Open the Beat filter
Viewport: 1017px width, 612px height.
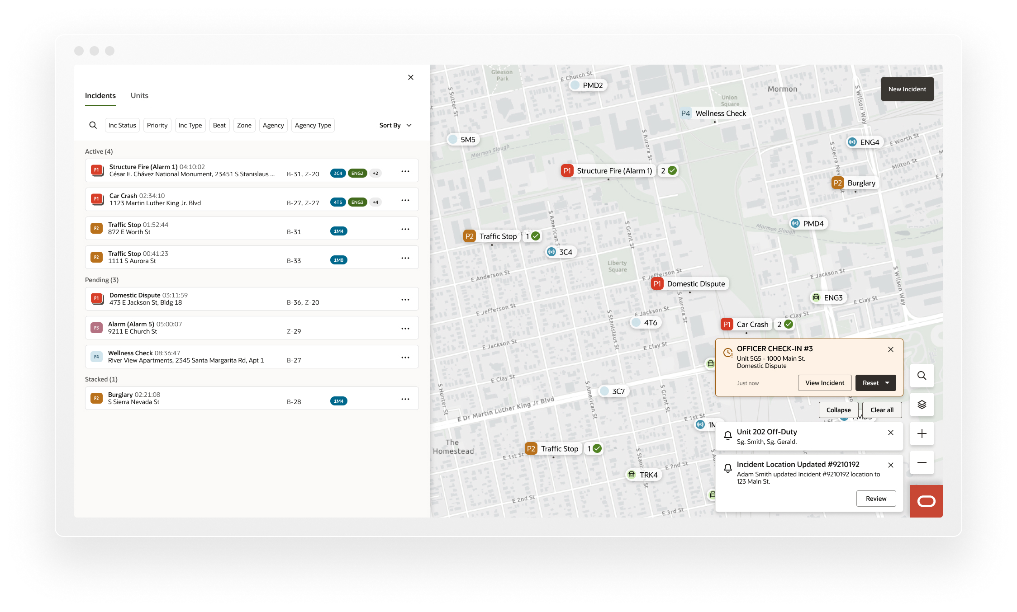point(219,125)
